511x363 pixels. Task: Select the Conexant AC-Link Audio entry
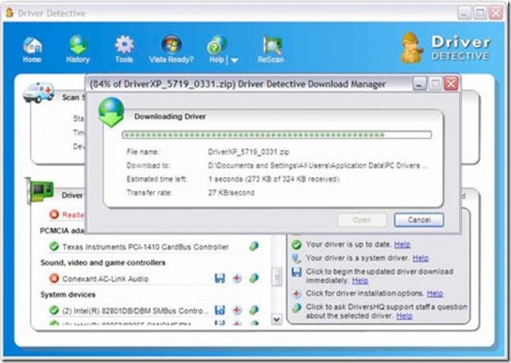coord(105,279)
